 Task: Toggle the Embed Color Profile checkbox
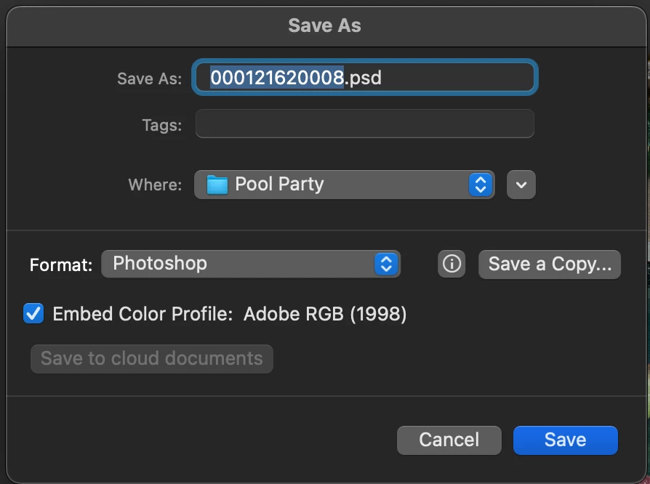click(x=33, y=314)
